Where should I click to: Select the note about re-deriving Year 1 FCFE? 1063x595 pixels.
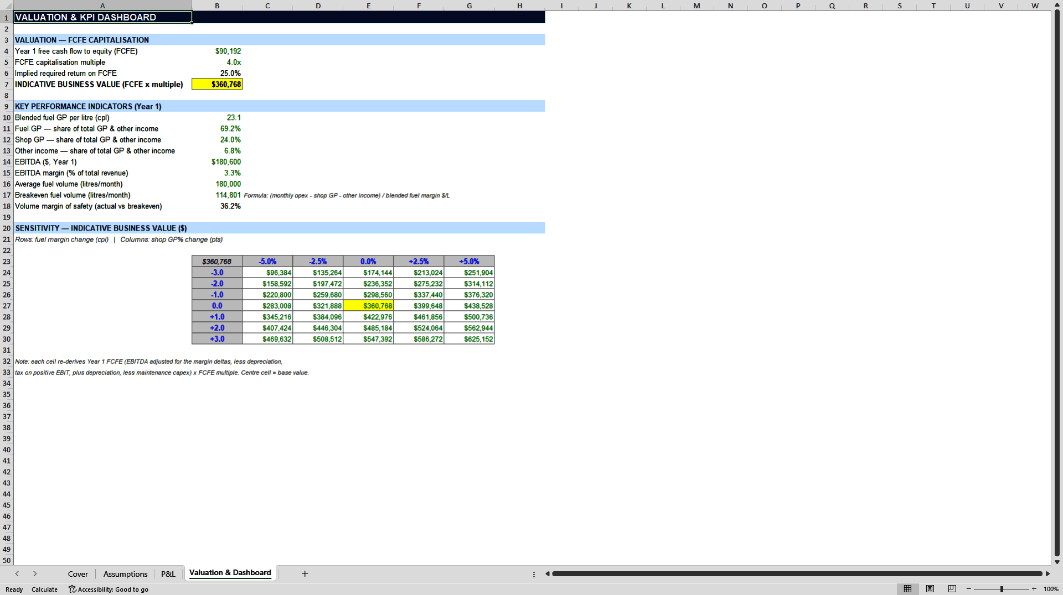[148, 361]
